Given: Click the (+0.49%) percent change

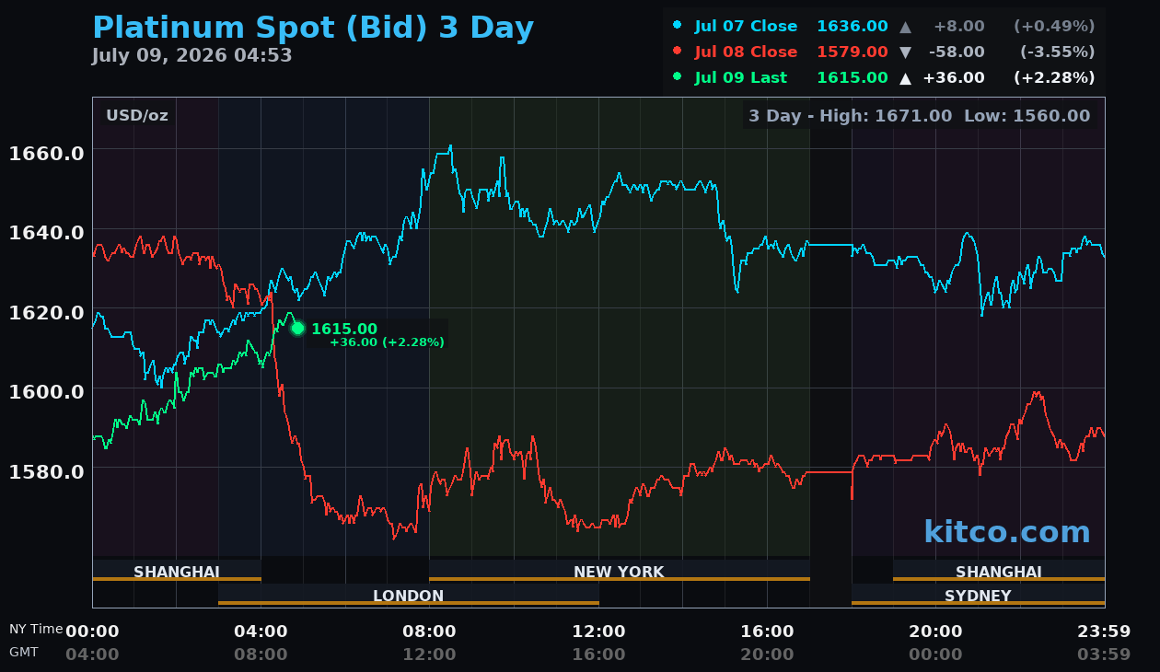Looking at the screenshot, I should coord(1054,27).
